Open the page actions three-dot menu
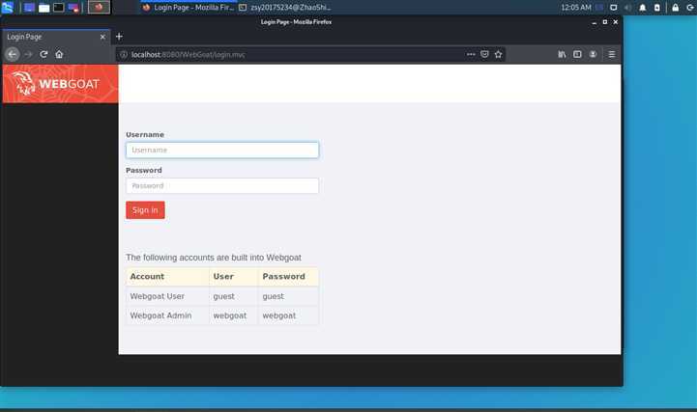This screenshot has width=697, height=412. (471, 54)
